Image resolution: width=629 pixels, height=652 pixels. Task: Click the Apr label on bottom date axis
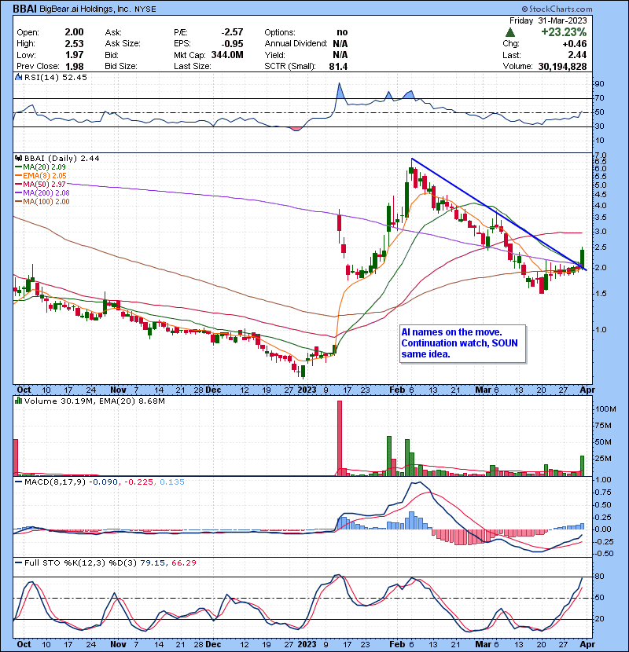pyautogui.click(x=587, y=644)
